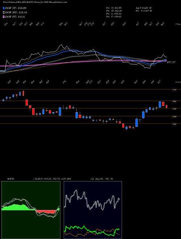Click the 'Avg V: 6.428 M' volume text
The width and height of the screenshot is (181, 239).
143,8
